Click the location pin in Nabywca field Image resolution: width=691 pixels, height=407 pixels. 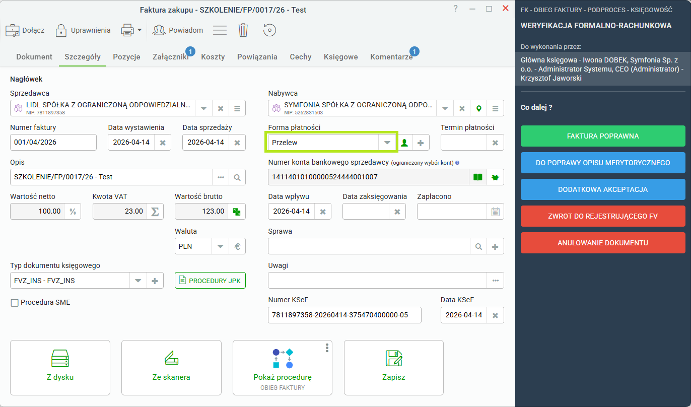[479, 108]
